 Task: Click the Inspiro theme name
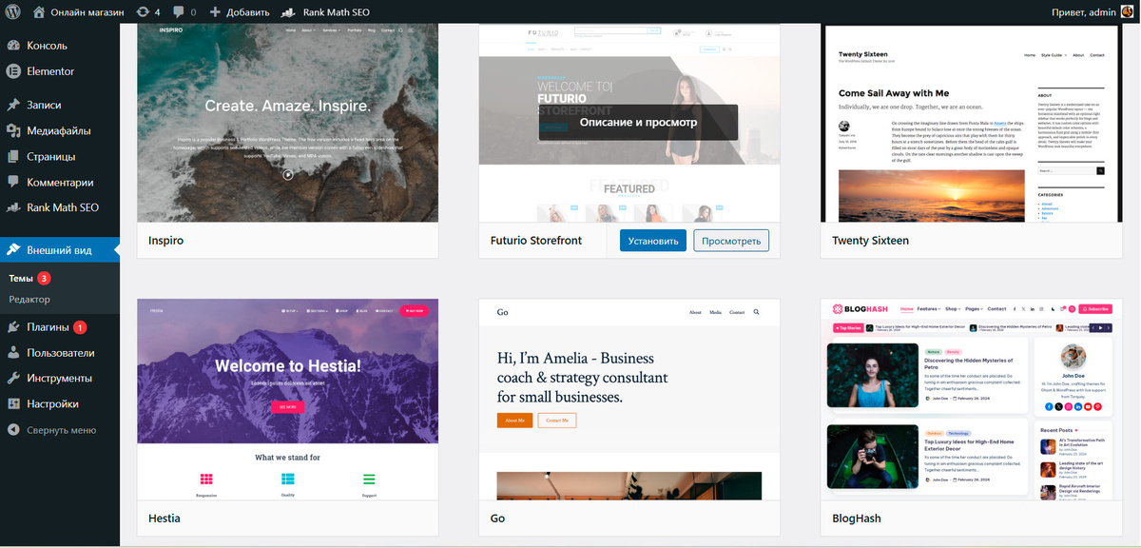click(x=166, y=241)
